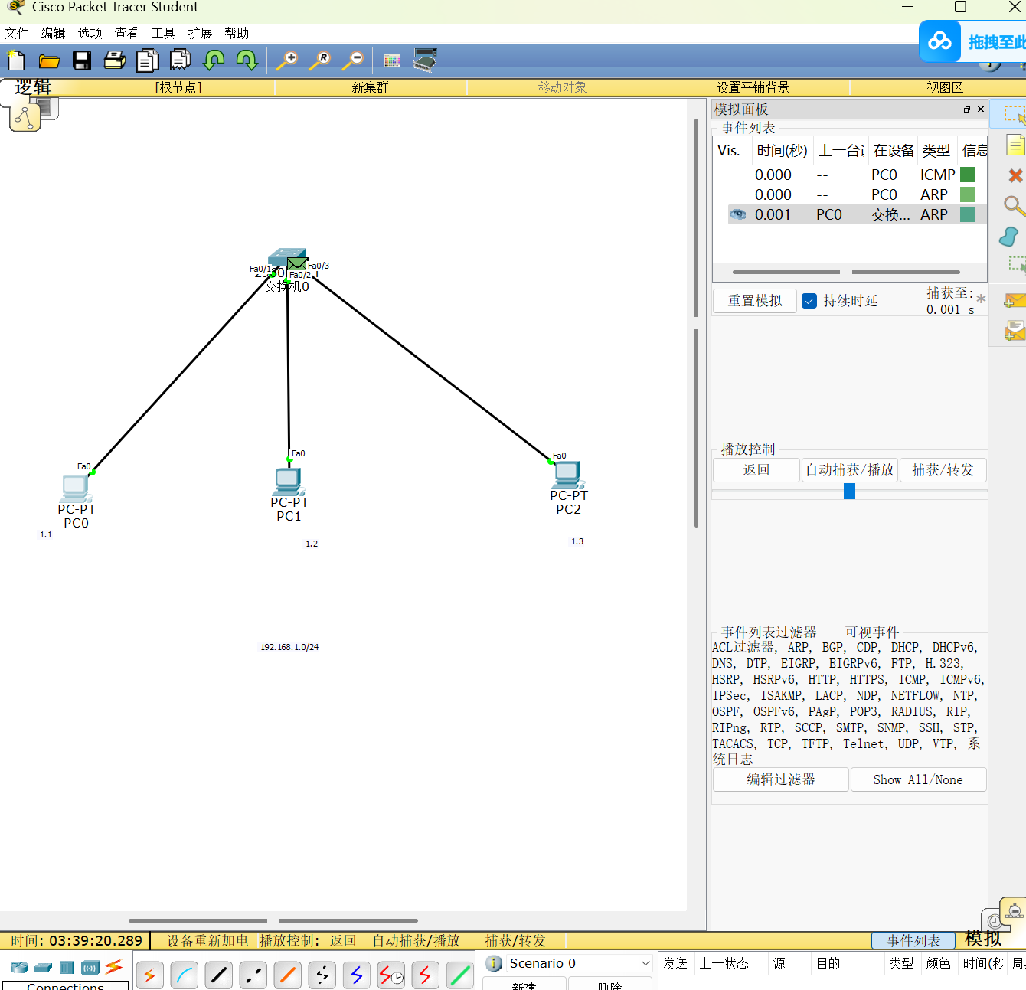
Task: Toggle visibility eye on 0.001 ARP event
Action: click(x=738, y=214)
